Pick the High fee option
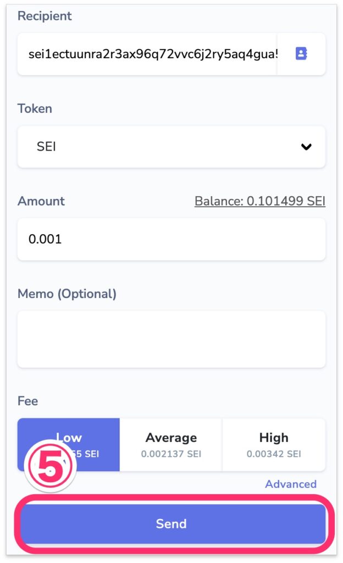The width and height of the screenshot is (343, 563). (x=274, y=444)
